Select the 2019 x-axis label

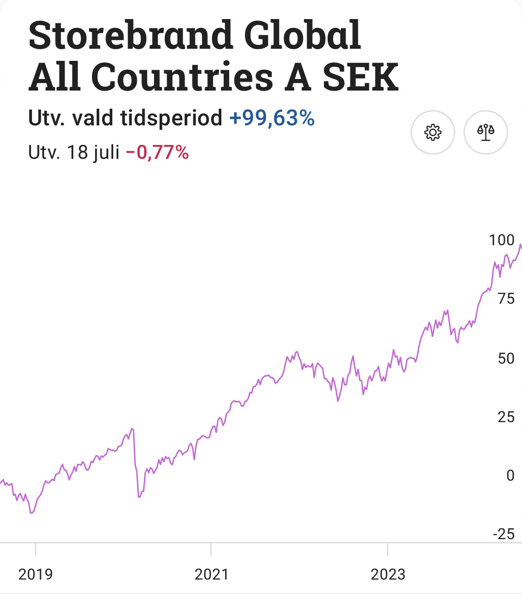pos(35,574)
